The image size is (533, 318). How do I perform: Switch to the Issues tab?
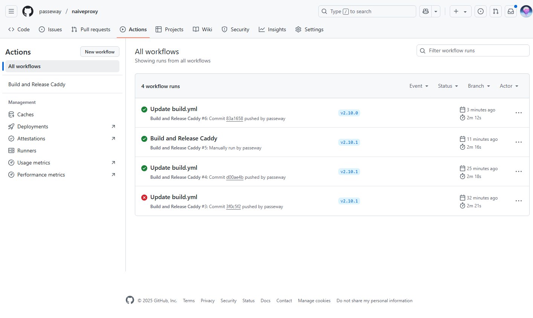[x=50, y=29]
